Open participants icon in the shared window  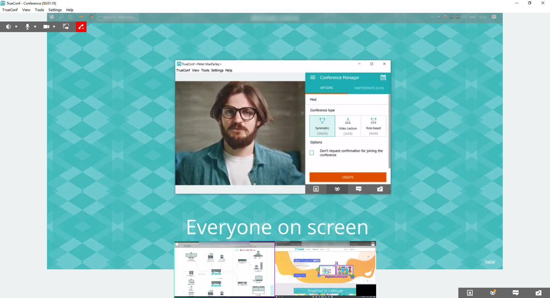point(337,189)
